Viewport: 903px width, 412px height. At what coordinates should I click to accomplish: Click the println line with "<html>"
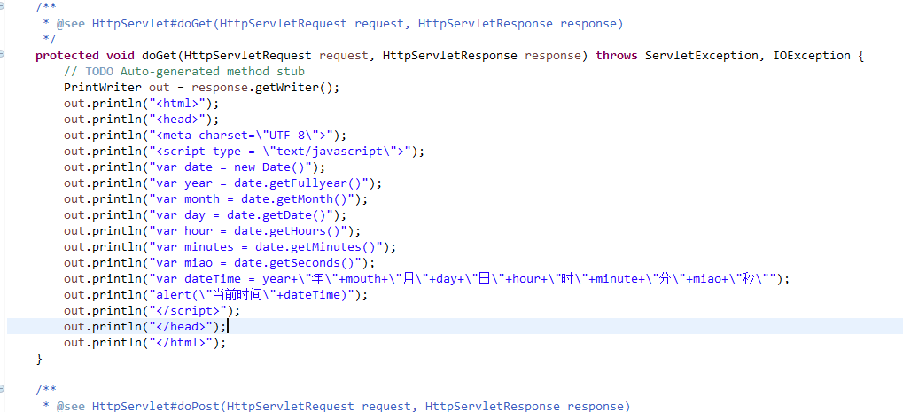(x=142, y=105)
